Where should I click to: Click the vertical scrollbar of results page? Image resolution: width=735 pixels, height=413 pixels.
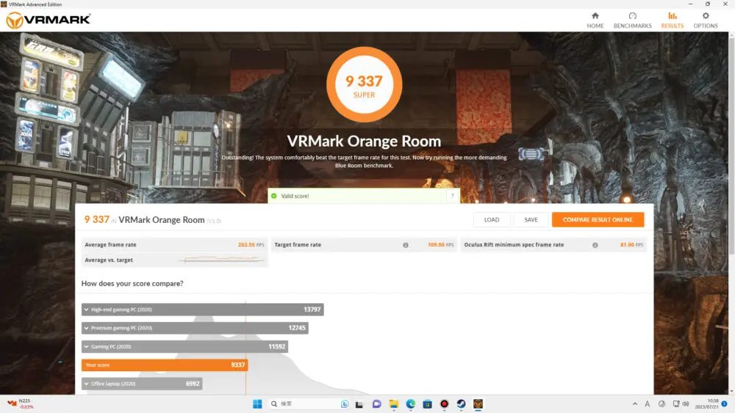(x=731, y=145)
